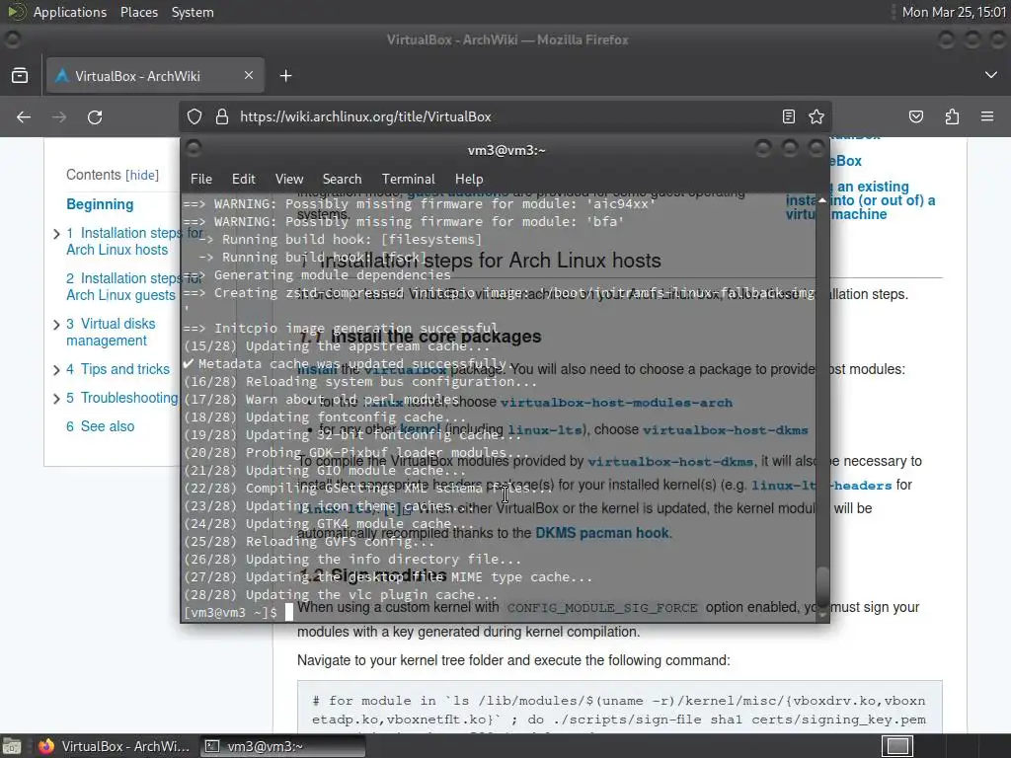The height and width of the screenshot is (758, 1011).
Task: Click 'Install the core packages' heading
Action: [x=435, y=337]
